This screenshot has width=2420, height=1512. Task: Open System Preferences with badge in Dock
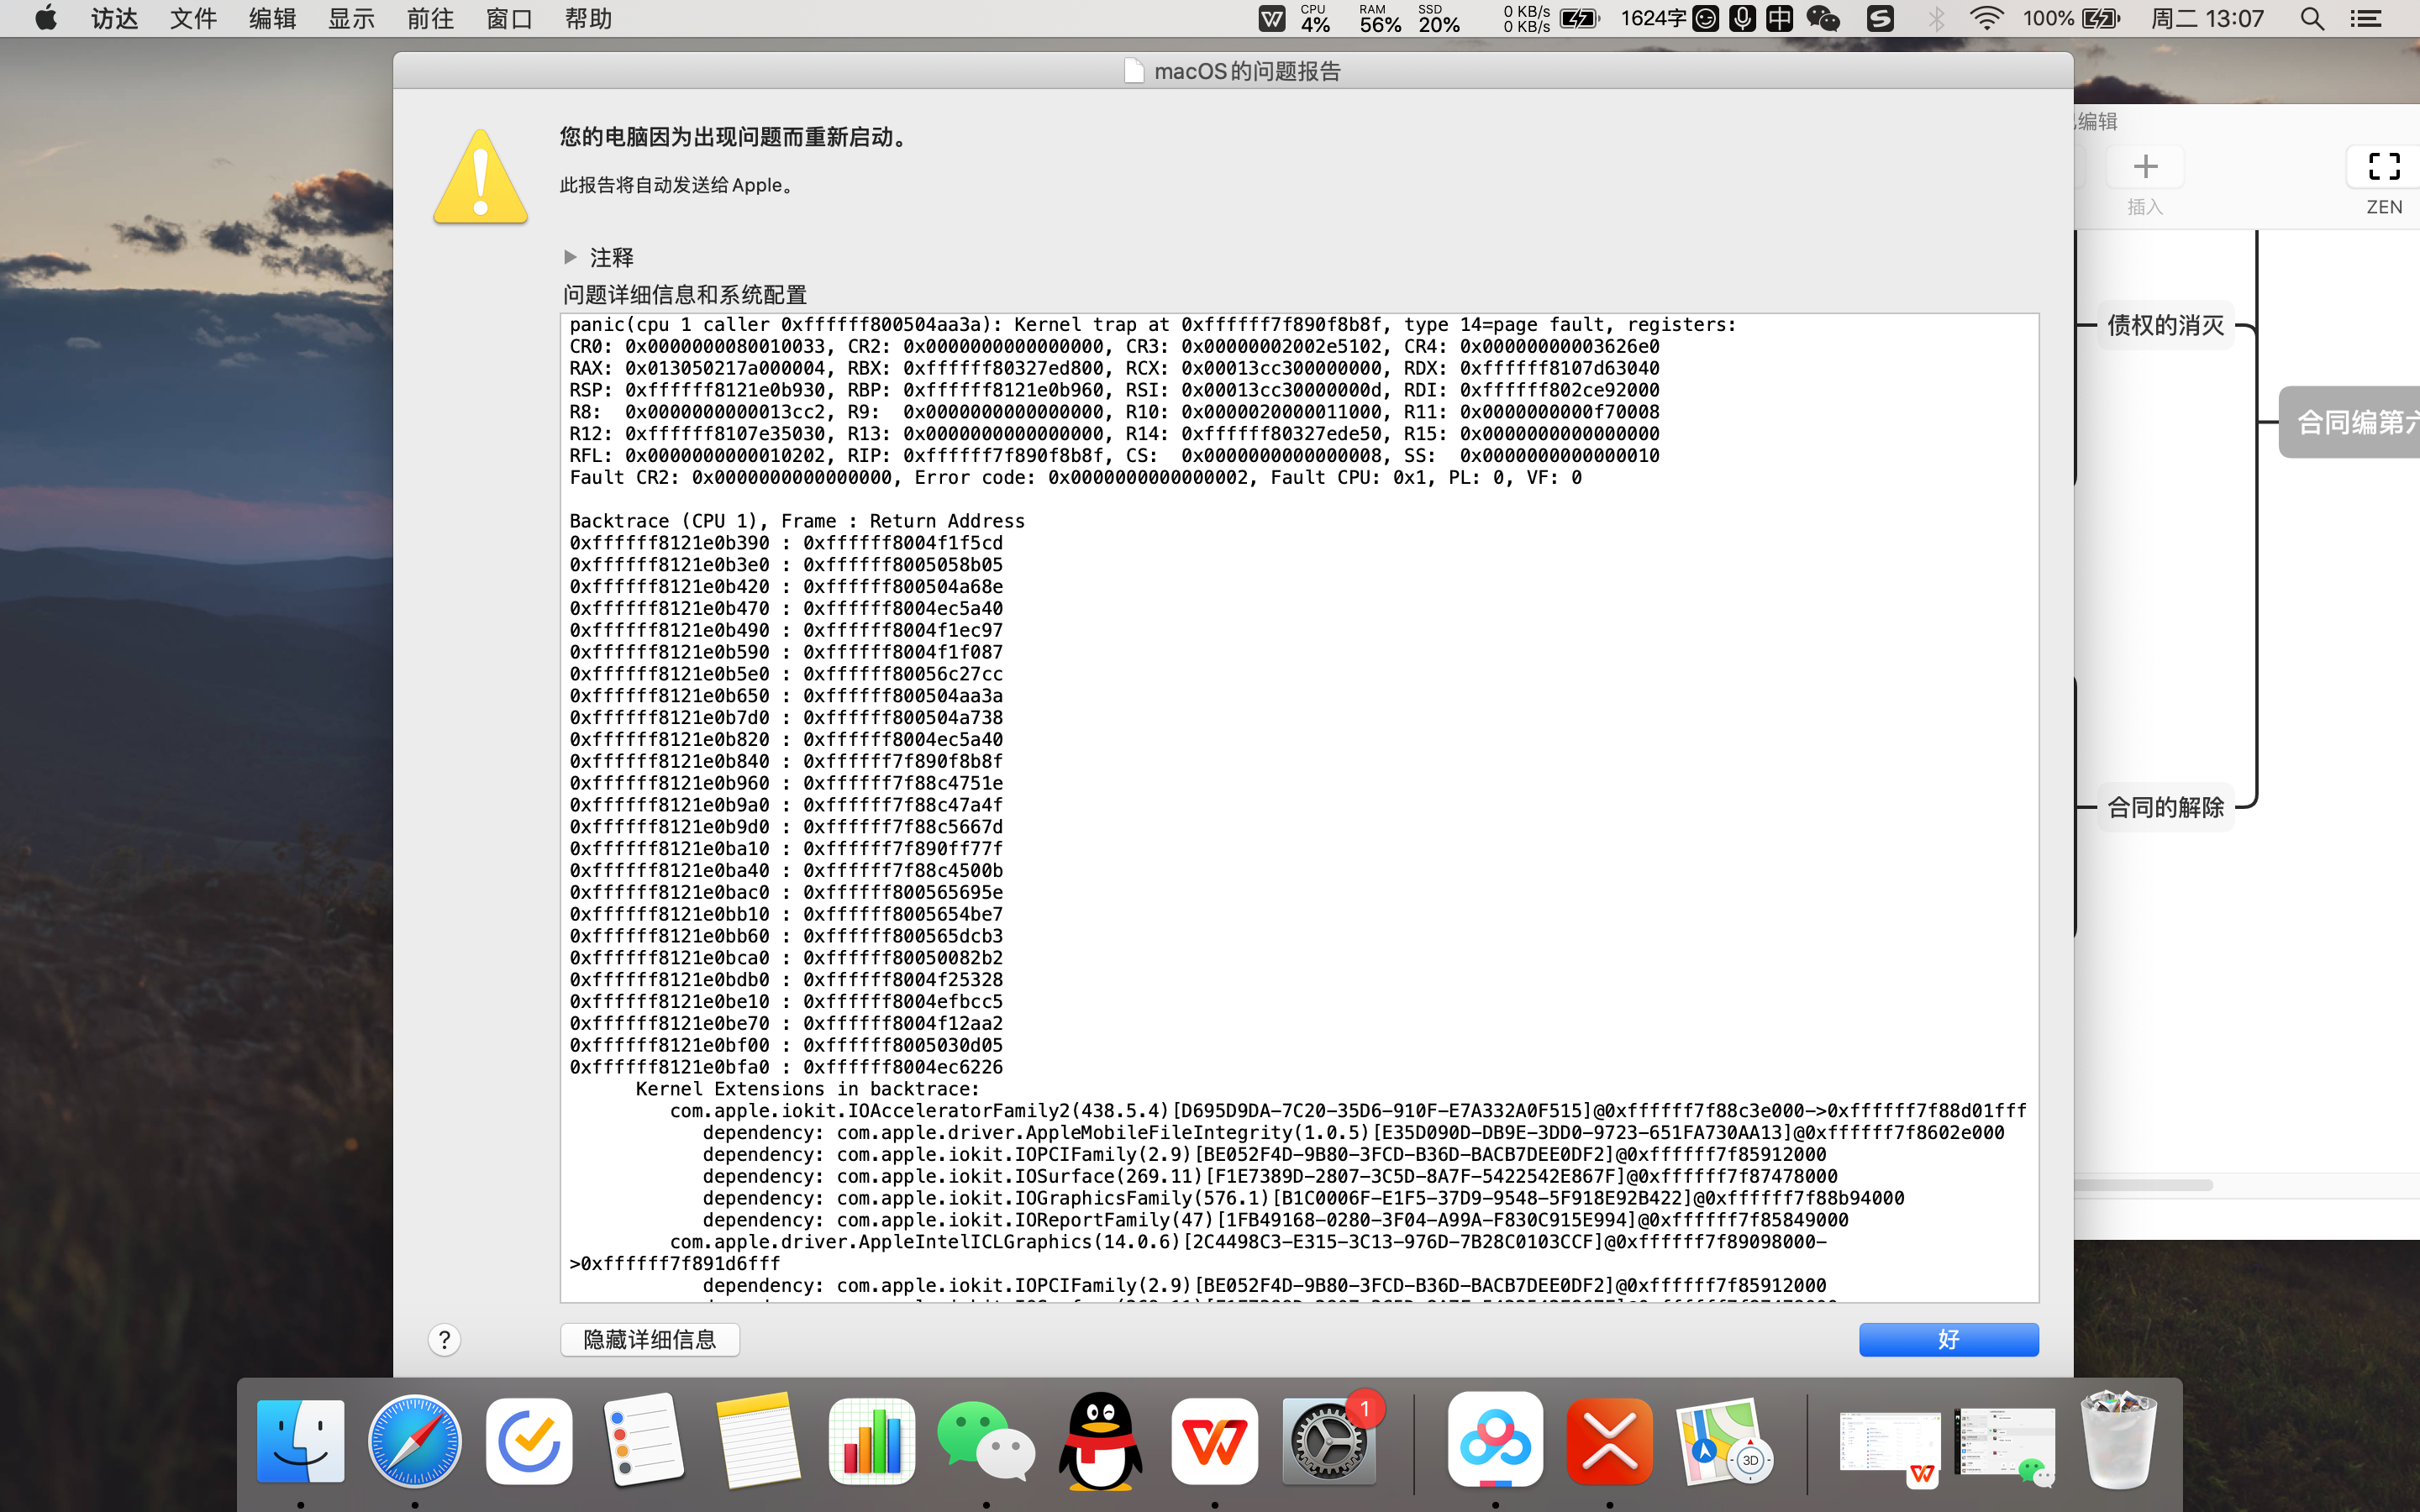tap(1329, 1441)
